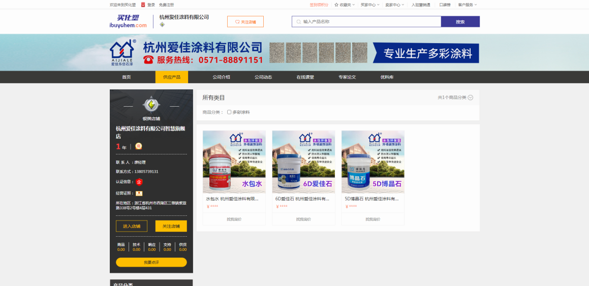Click the 杭州爱佳涂料有限公司智慧旗舰店 store title
The image size is (589, 286).
coord(150,133)
